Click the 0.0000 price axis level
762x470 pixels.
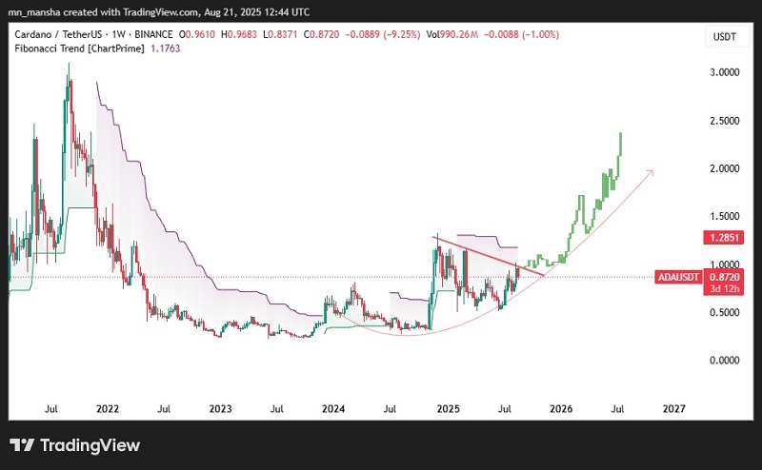click(726, 361)
